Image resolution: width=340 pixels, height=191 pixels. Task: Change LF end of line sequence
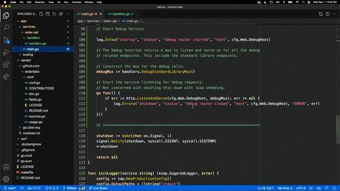pyautogui.click(x=311, y=188)
